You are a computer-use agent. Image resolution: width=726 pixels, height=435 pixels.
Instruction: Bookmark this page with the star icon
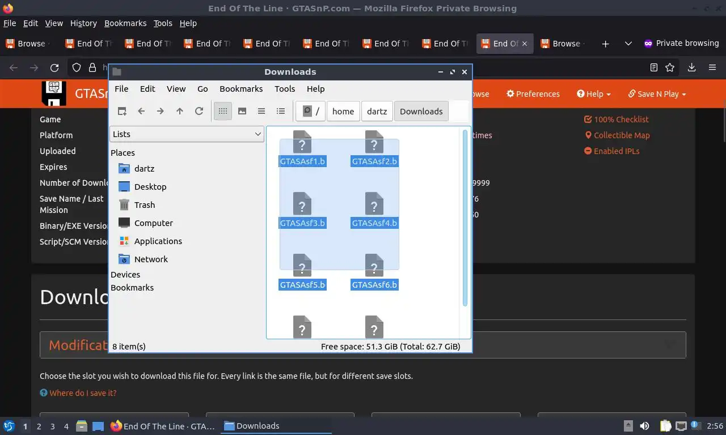[670, 67]
